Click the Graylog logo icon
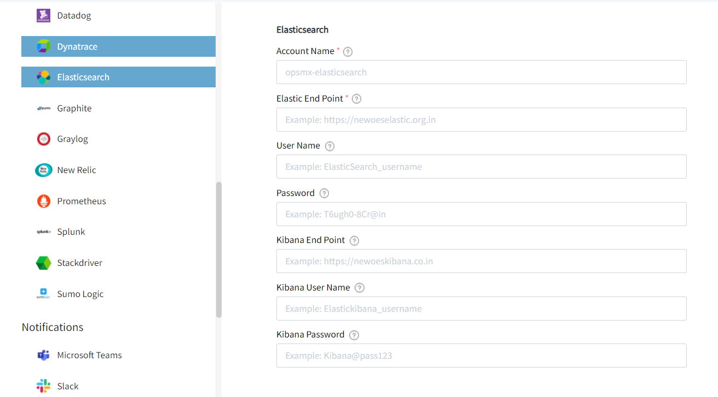Screen dimensions: 718x397 (x=43, y=139)
